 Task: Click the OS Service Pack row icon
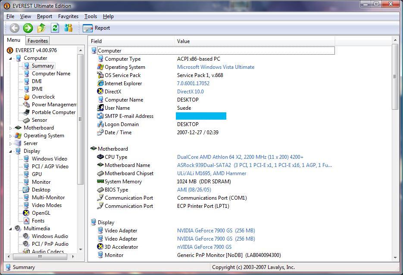coord(100,75)
